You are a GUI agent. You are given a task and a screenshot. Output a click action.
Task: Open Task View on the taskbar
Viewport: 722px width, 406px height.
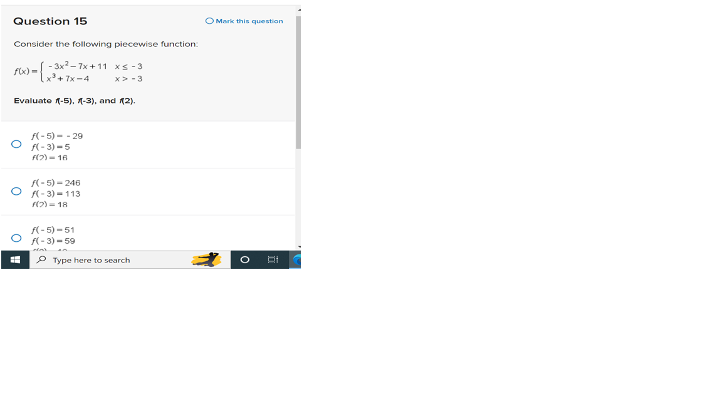[272, 259]
